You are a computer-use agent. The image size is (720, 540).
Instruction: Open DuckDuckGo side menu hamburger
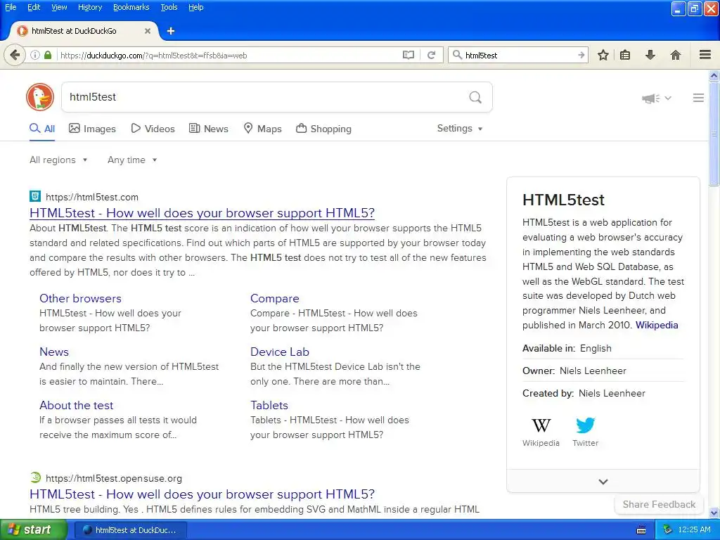(698, 98)
